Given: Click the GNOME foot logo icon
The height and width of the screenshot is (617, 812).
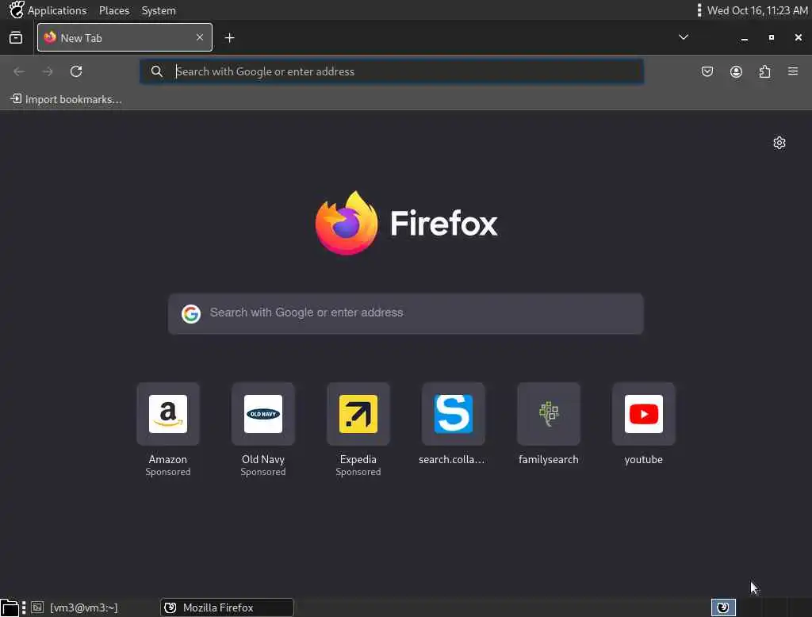Looking at the screenshot, I should pyautogui.click(x=16, y=10).
